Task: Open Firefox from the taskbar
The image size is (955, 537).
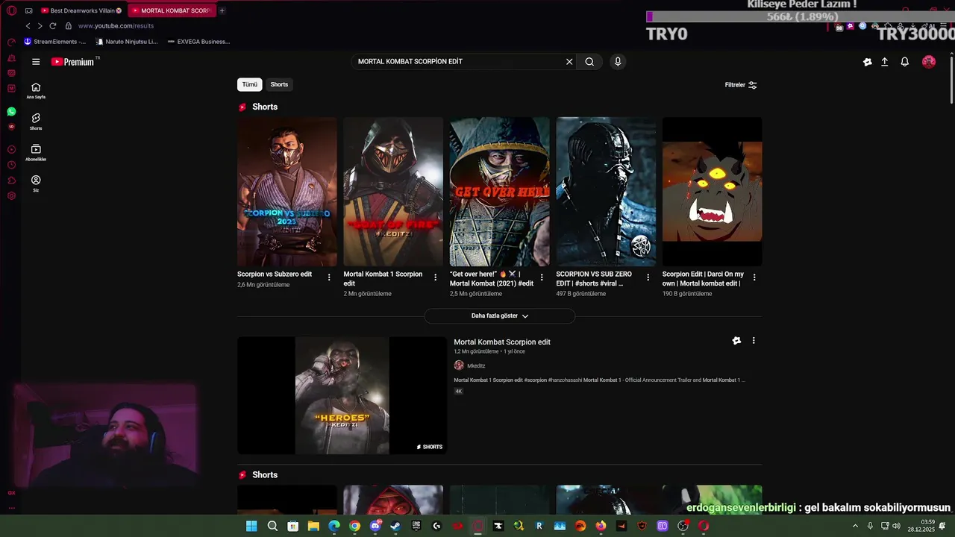Action: (601, 526)
